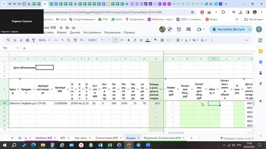Click the font size field 11

click(116, 40)
